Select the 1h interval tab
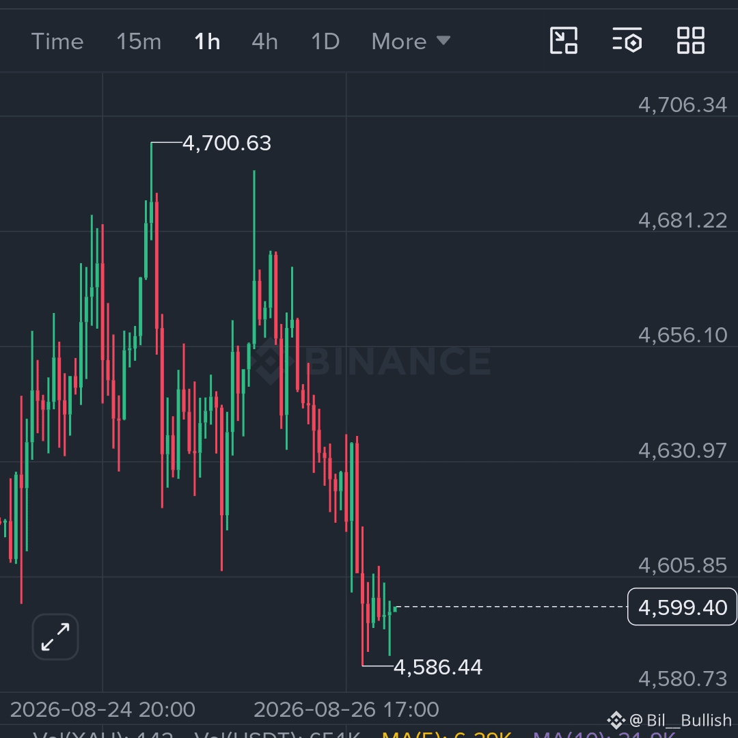 click(x=207, y=42)
